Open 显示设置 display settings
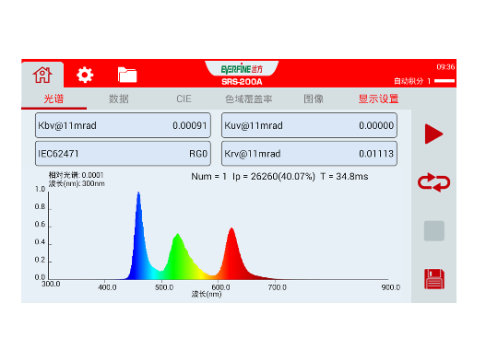The image size is (498, 350). [x=379, y=99]
